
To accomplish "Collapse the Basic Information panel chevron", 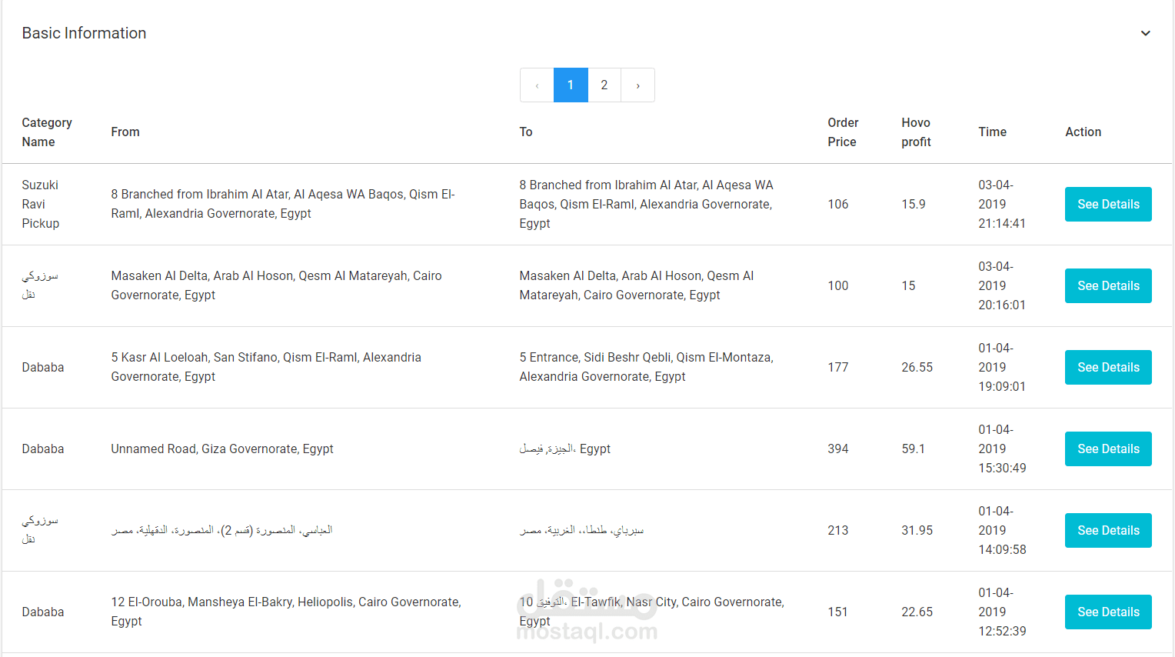I will click(x=1145, y=33).
